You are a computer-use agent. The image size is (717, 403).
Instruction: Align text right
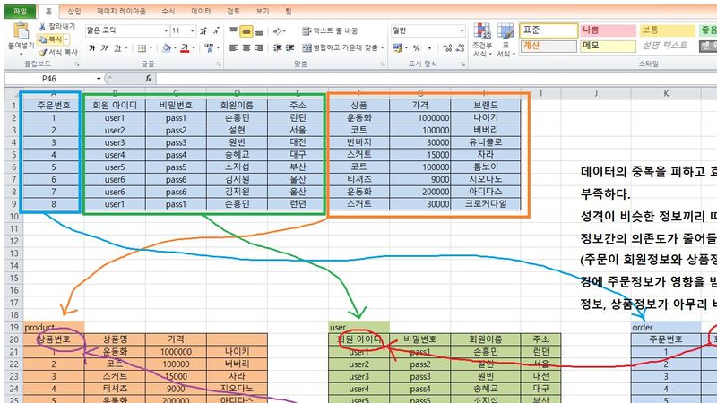pyautogui.click(x=259, y=47)
